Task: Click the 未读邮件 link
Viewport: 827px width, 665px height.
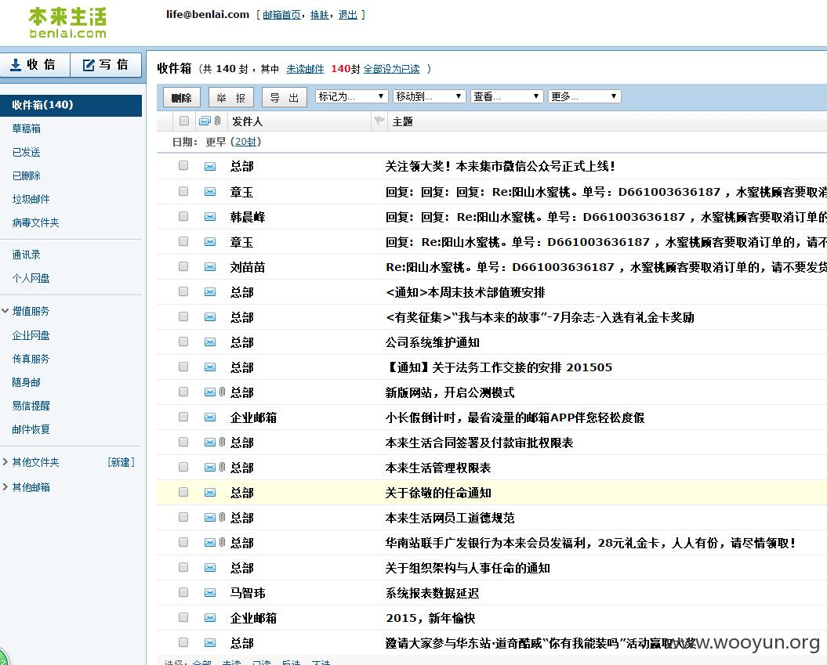Action: 306,69
